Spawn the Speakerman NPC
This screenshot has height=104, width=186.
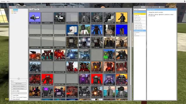pyautogui.click(x=84, y=30)
